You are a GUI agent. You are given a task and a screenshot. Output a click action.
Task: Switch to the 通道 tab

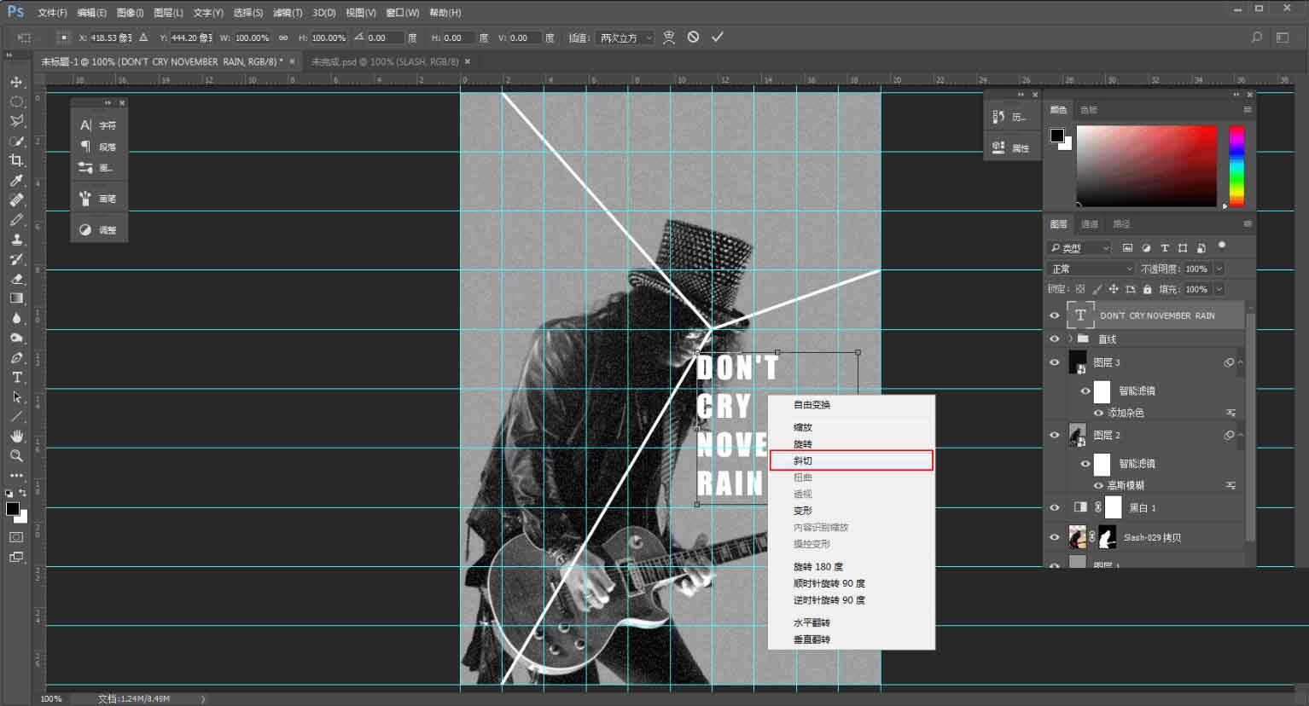click(x=1090, y=224)
